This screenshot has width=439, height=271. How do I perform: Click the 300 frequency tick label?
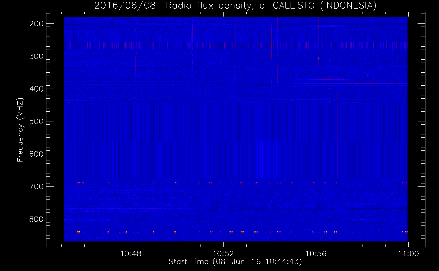point(36,56)
